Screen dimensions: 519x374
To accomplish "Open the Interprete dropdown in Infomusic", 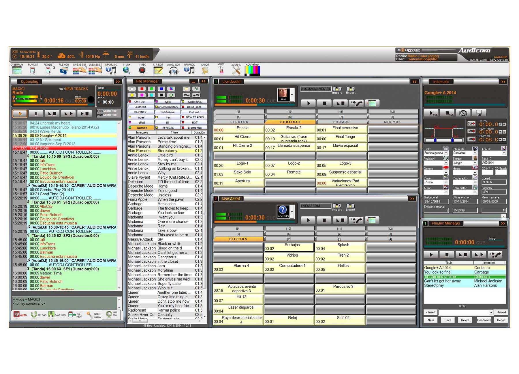I will click(475, 153).
